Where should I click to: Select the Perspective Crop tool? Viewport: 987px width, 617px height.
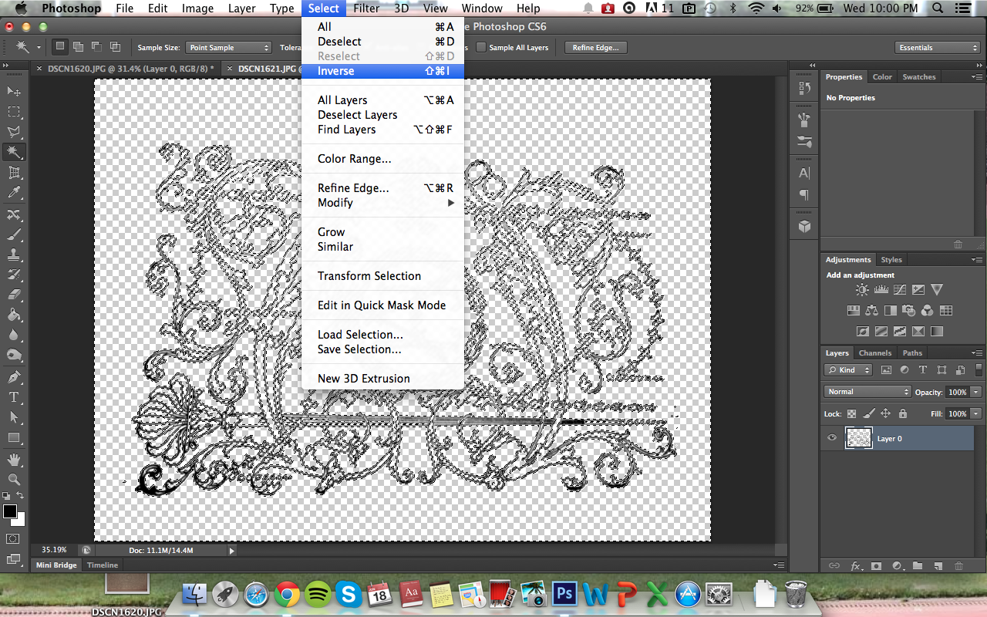(x=14, y=173)
